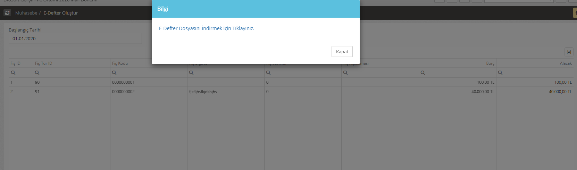The height and width of the screenshot is (170, 577).
Task: Click the E-Defter Dosyasını İndirmek link
Action: (x=206, y=28)
